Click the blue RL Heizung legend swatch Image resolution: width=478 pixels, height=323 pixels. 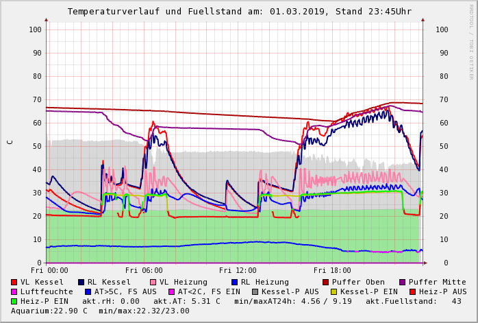pyautogui.click(x=234, y=282)
